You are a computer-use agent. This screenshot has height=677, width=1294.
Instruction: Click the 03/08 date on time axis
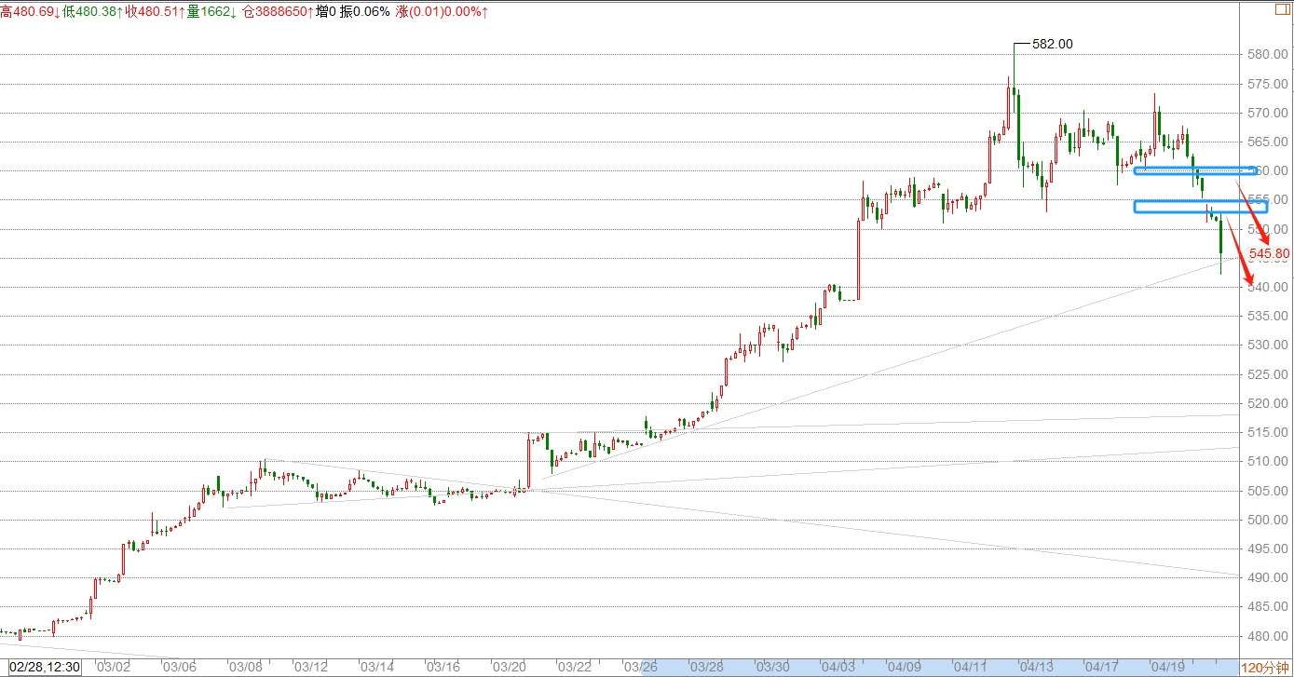coord(245,668)
